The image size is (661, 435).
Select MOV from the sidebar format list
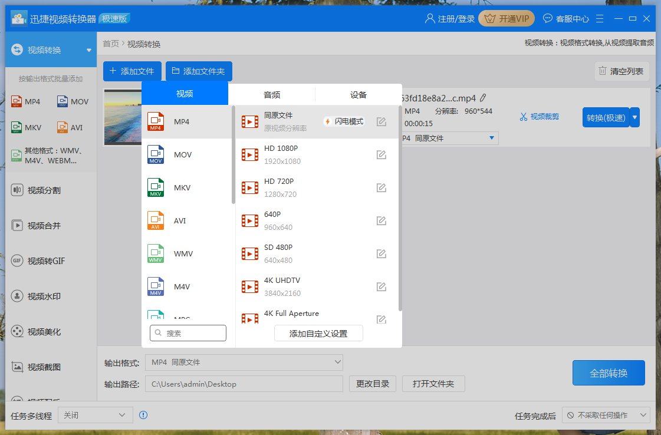tap(73, 101)
